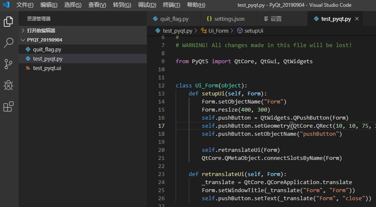Viewport: 376px width, 207px height.
Task: Click the setGeometry code line
Action: click(x=289, y=126)
